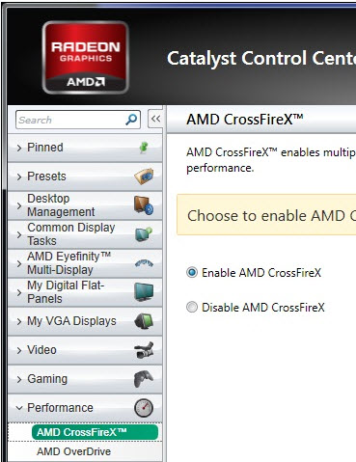Click the Common Display Tasks icon
356x462 pixels.
click(144, 234)
